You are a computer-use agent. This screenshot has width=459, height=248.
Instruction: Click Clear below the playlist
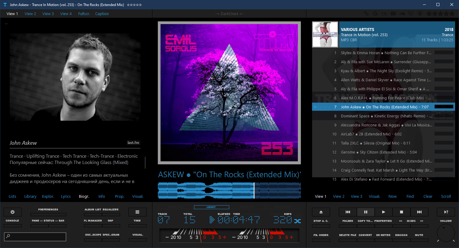(x=428, y=196)
